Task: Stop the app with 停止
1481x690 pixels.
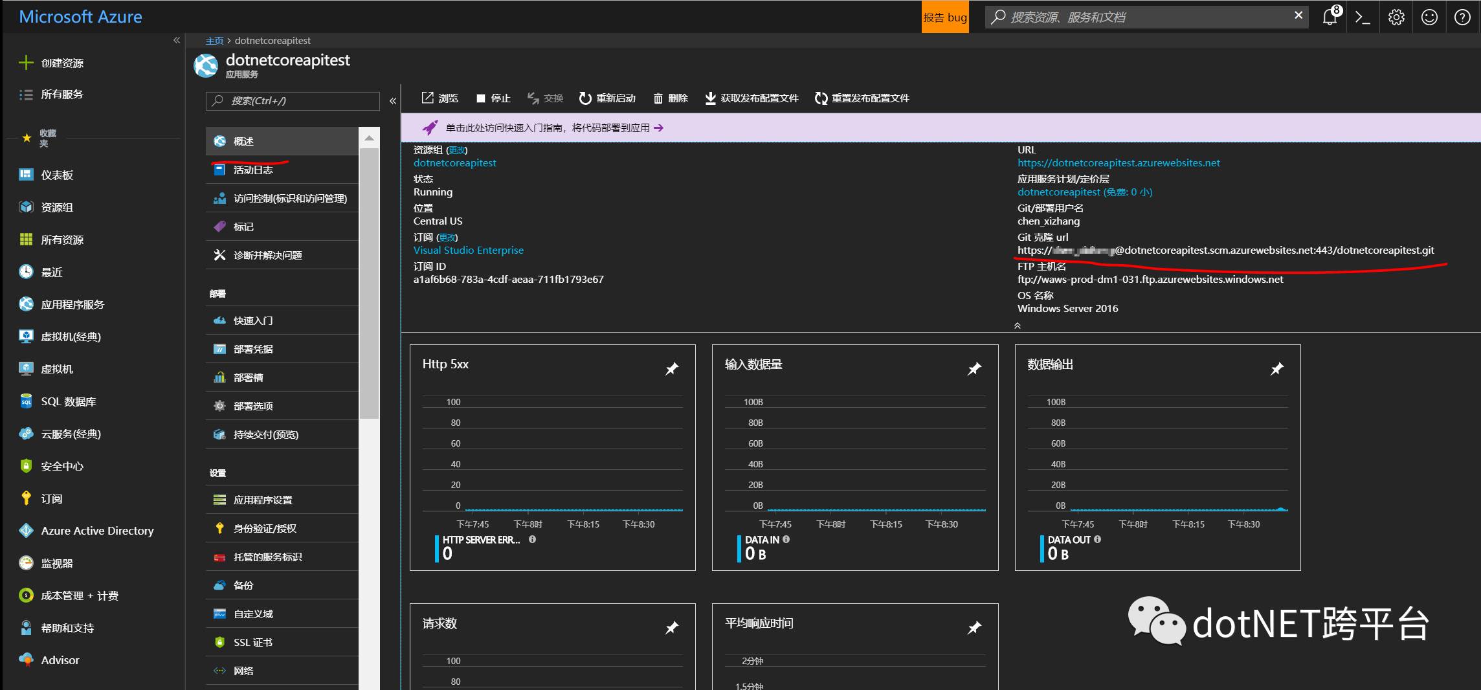Action: coord(493,98)
